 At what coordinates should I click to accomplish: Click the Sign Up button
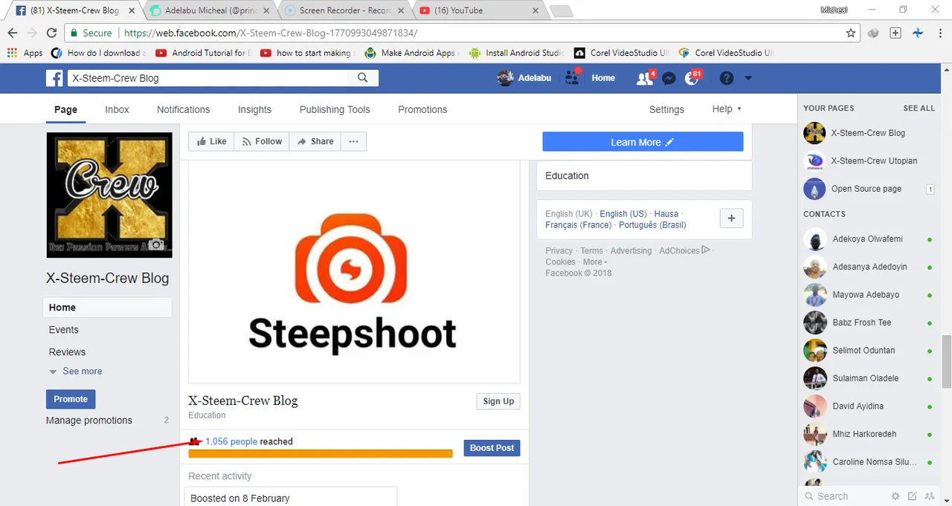pos(498,401)
